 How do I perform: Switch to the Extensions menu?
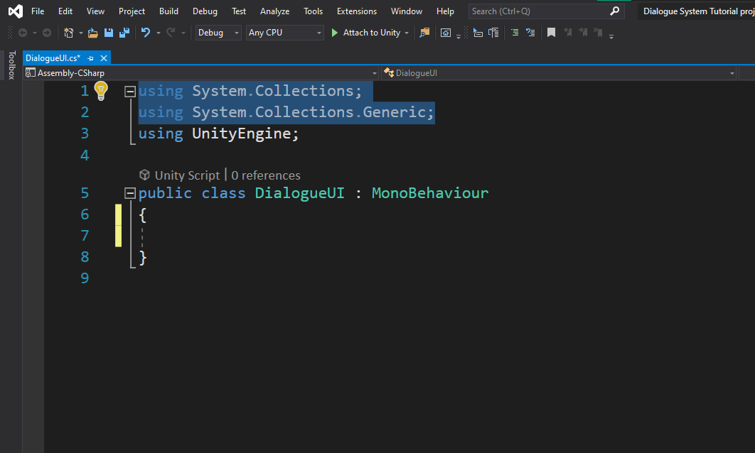pos(356,11)
